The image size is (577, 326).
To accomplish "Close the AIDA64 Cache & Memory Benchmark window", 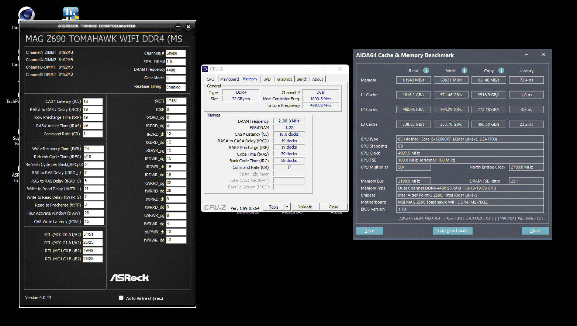I will click(x=543, y=55).
